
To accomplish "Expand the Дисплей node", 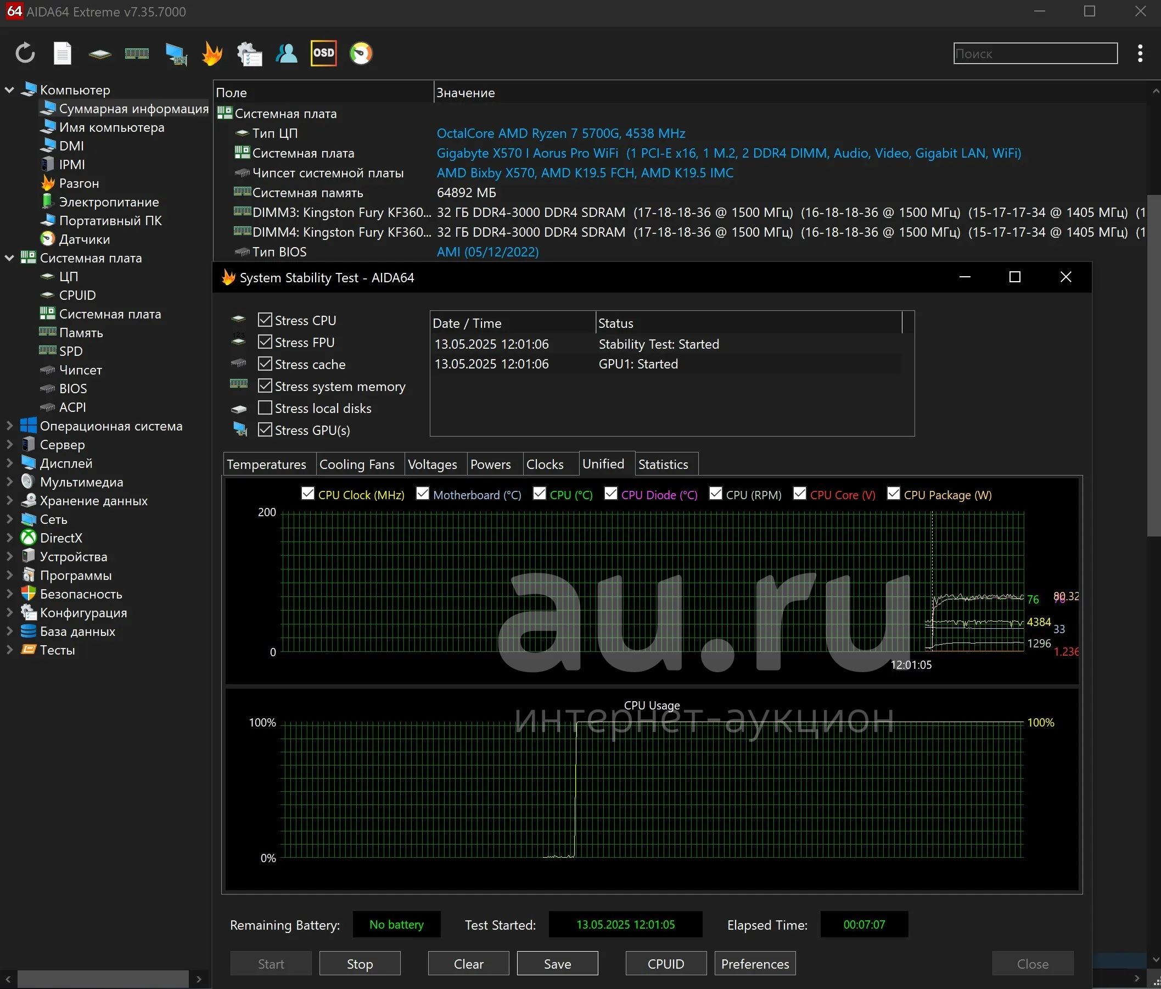I will pos(9,463).
